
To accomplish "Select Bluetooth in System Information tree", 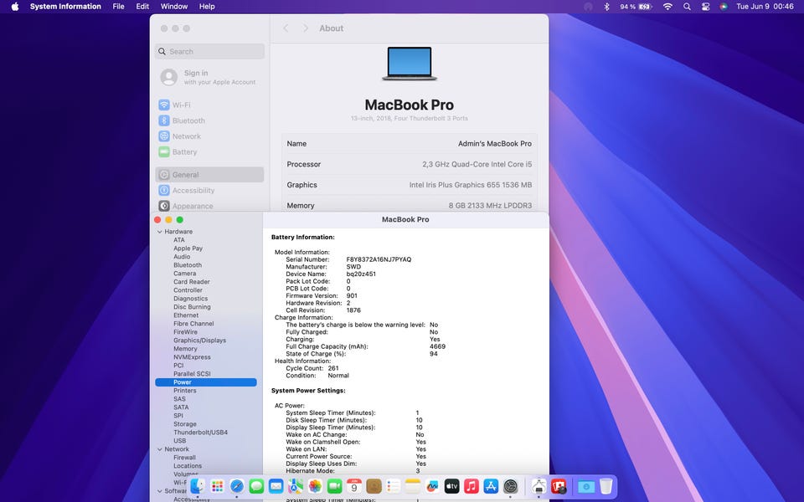I will point(187,265).
